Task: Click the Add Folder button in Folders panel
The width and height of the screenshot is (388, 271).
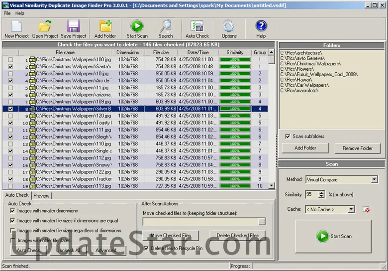Action: click(305, 148)
